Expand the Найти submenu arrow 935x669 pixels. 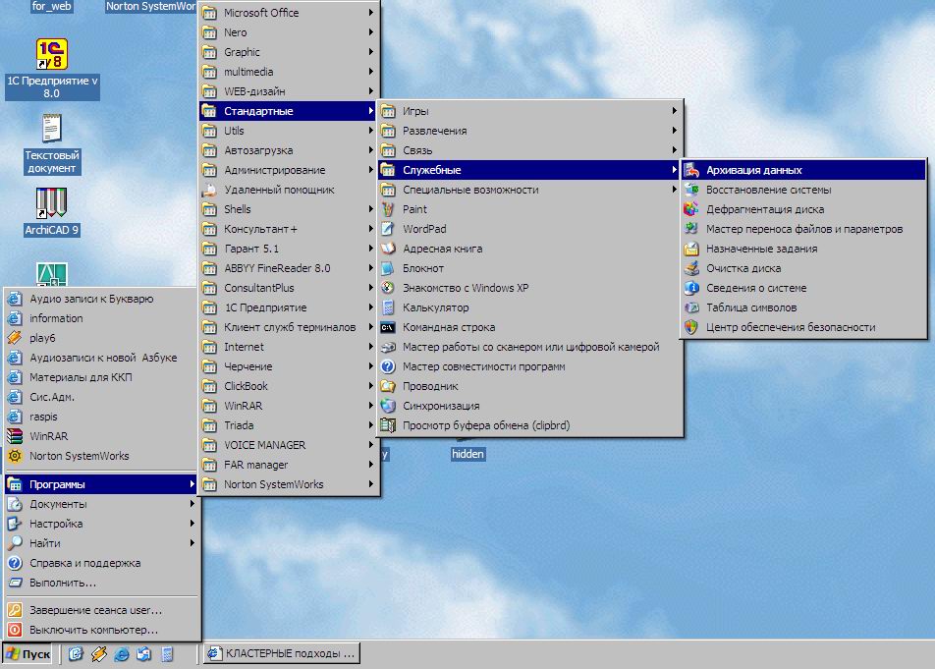192,543
